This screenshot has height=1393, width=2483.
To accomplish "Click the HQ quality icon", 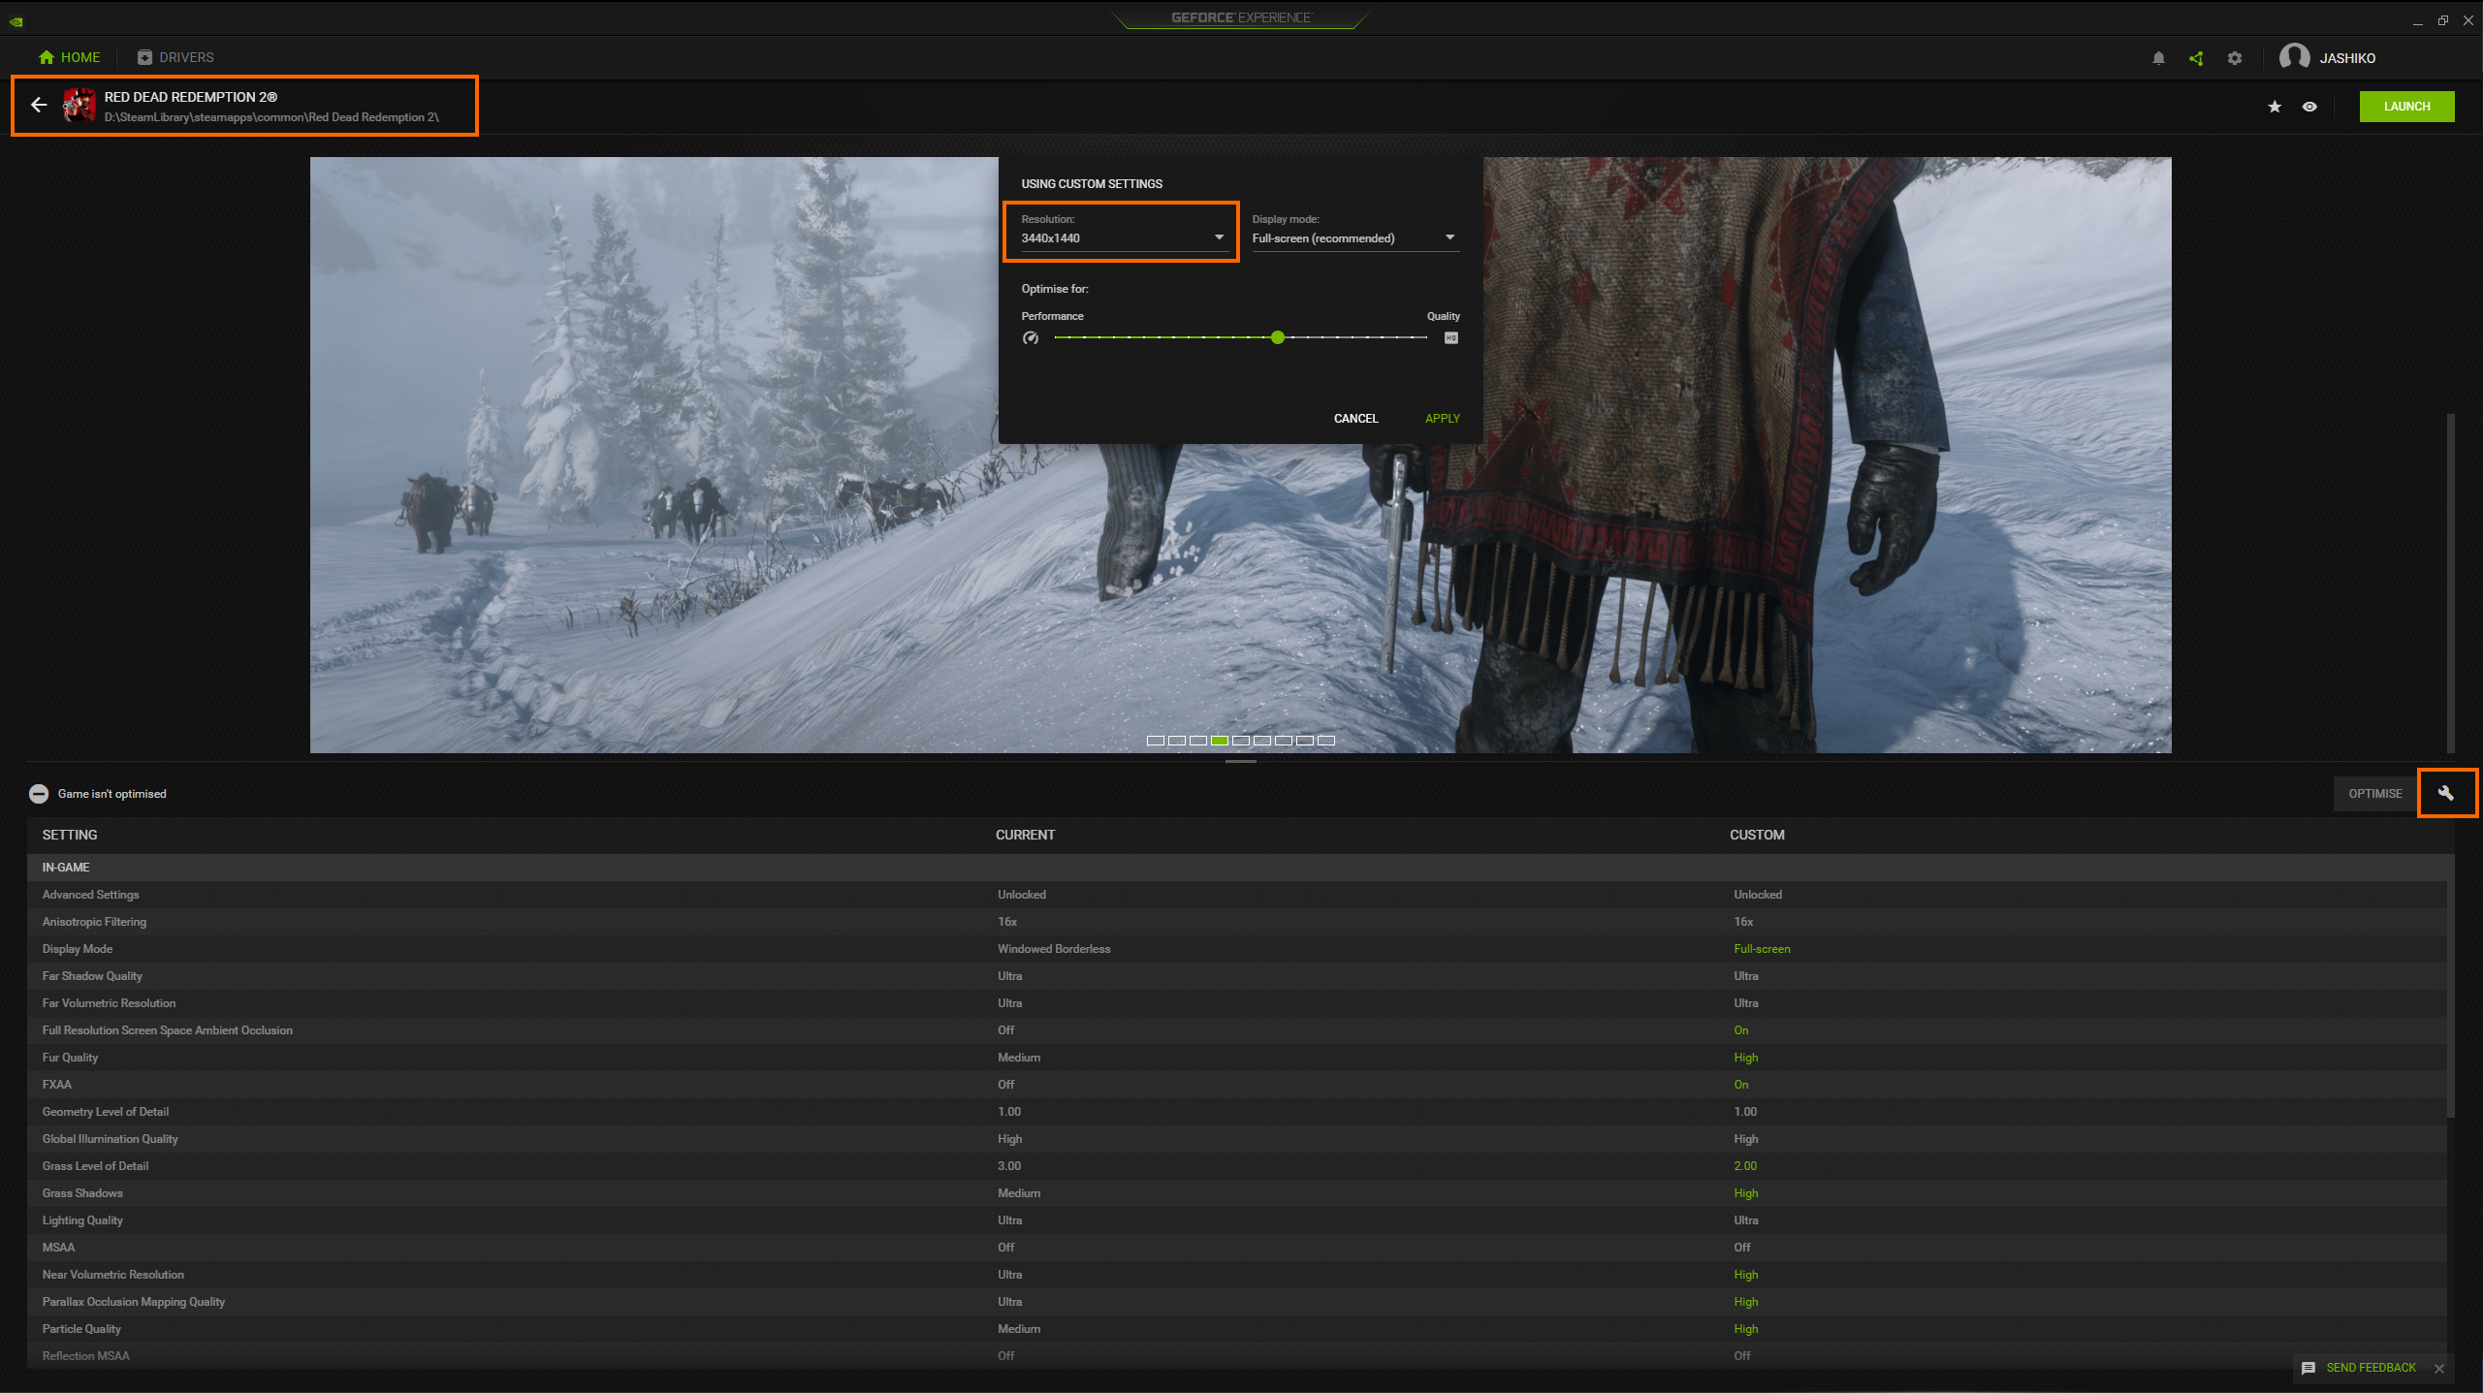I will (x=1451, y=337).
